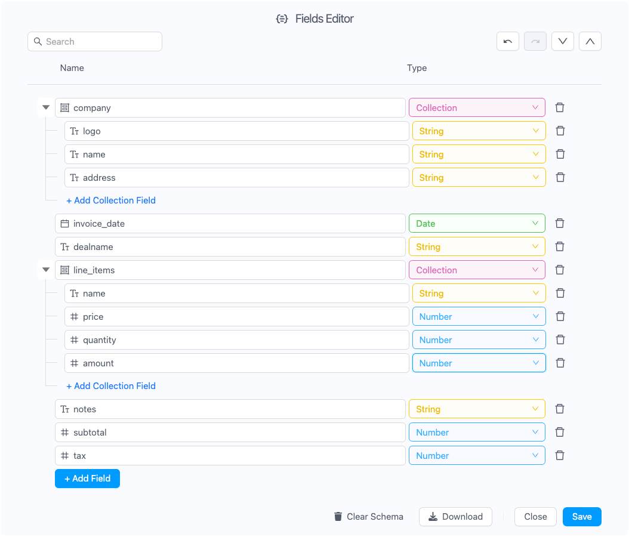Delete the company collection field

point(560,108)
